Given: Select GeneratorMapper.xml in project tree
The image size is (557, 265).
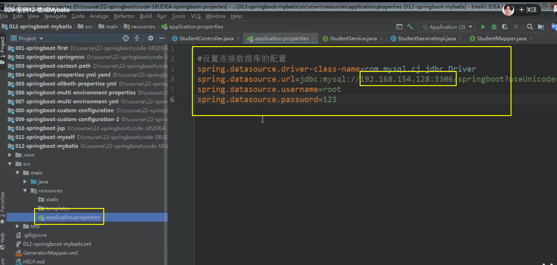Looking at the screenshot, I should coord(50,253).
